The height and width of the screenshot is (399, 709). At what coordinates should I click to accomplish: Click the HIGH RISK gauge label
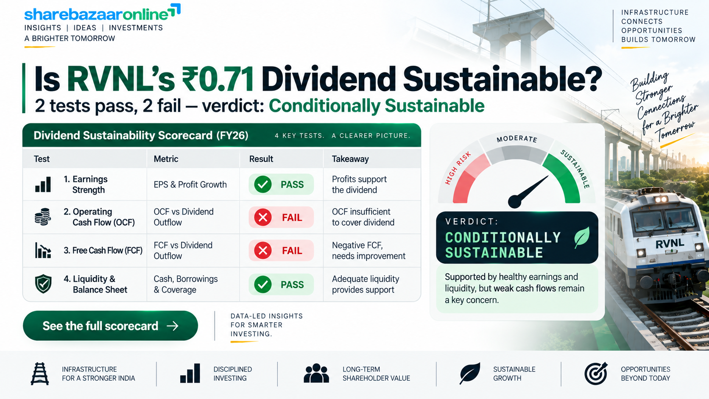click(458, 169)
